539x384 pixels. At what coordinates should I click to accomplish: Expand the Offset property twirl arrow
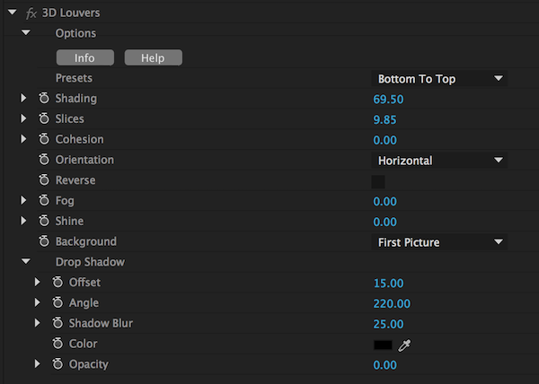(x=38, y=283)
